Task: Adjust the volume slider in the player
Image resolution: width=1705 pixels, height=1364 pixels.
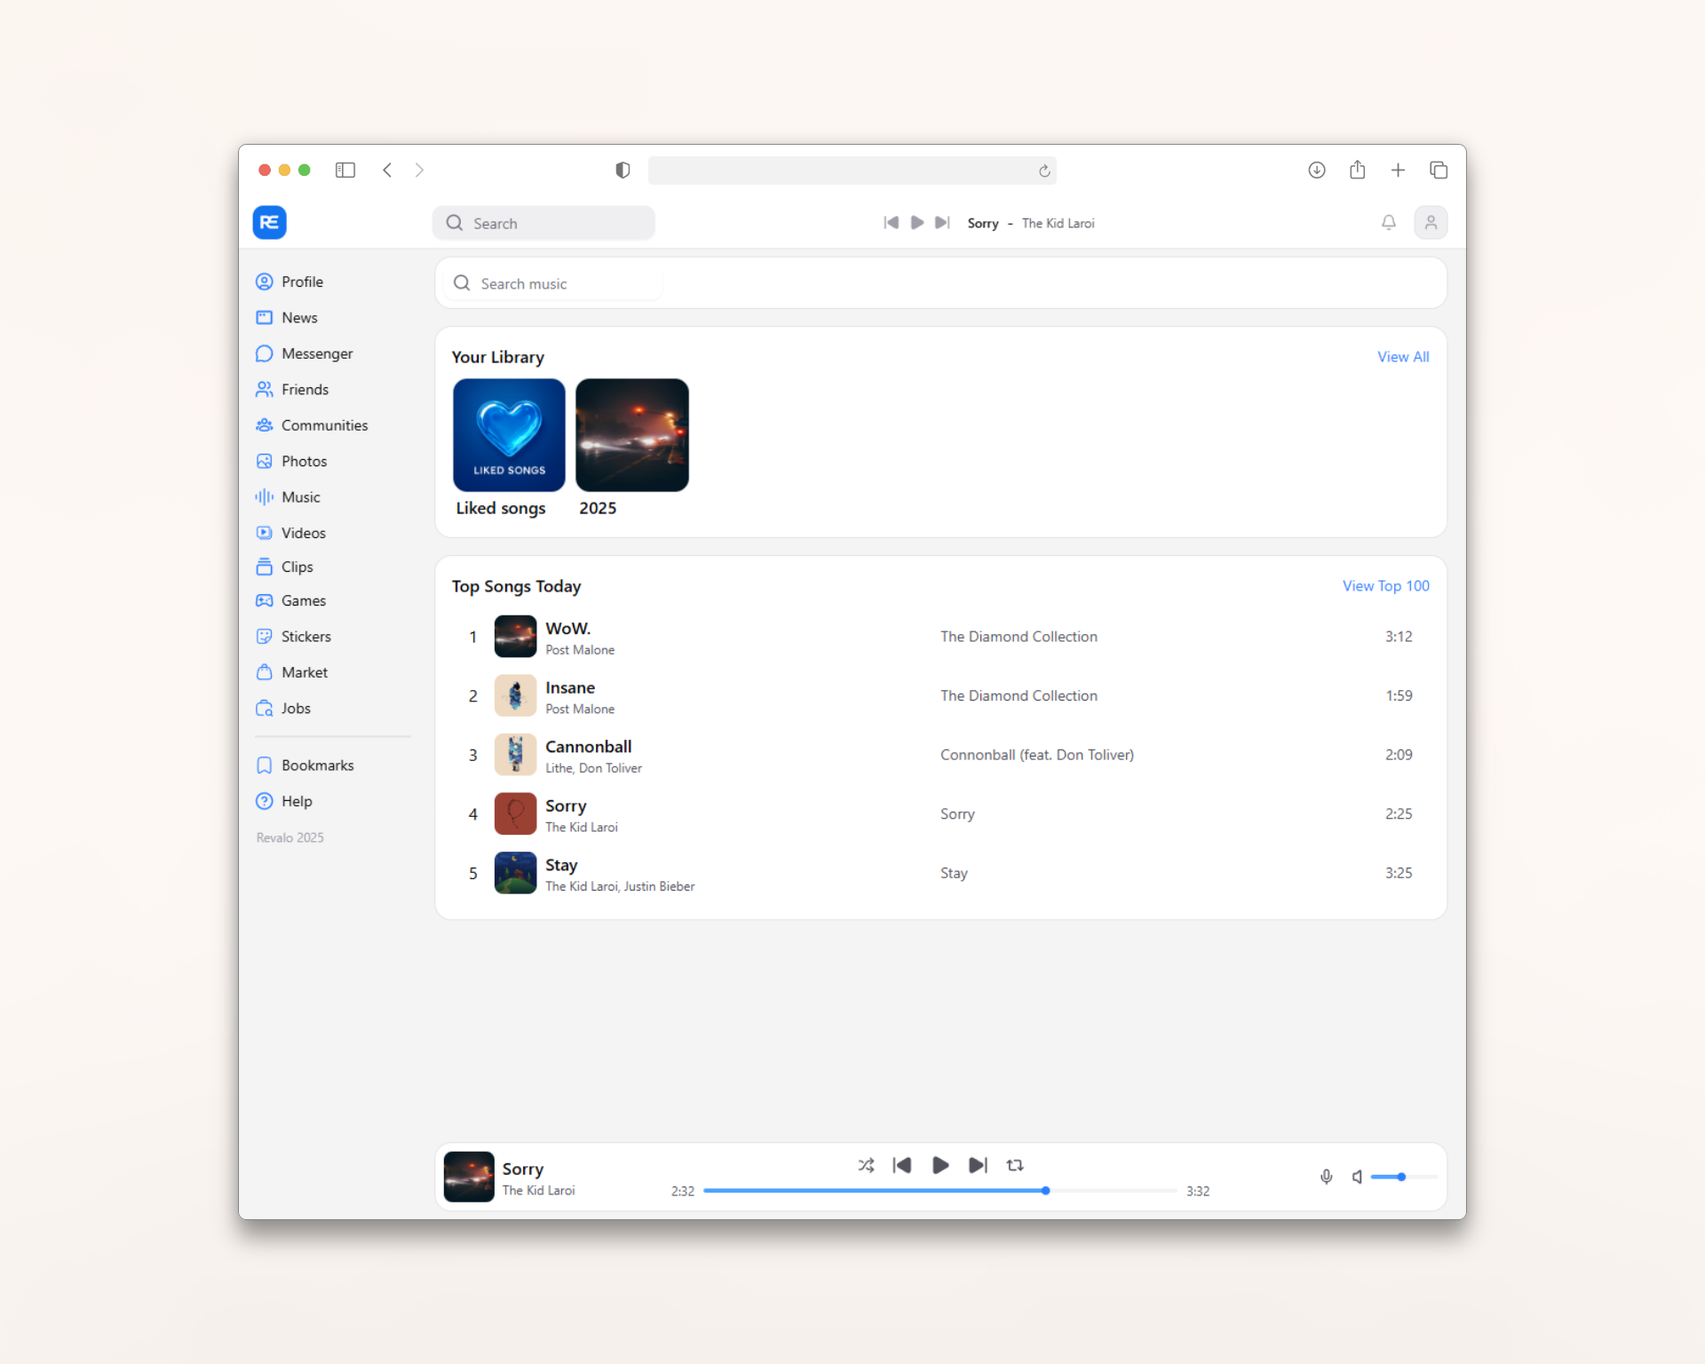Action: [1401, 1177]
